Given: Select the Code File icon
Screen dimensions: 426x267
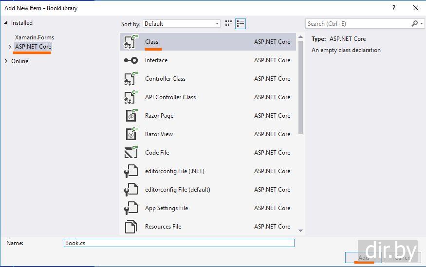Looking at the screenshot, I should click(x=130, y=153).
